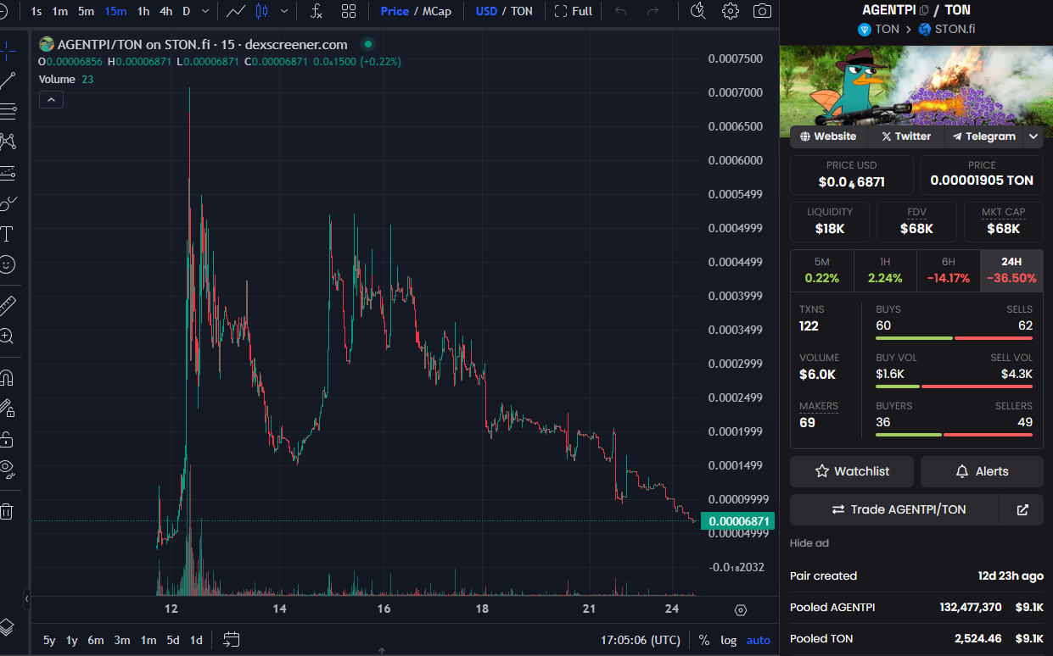This screenshot has height=656, width=1053.
Task: Undo the last chart action
Action: click(621, 11)
